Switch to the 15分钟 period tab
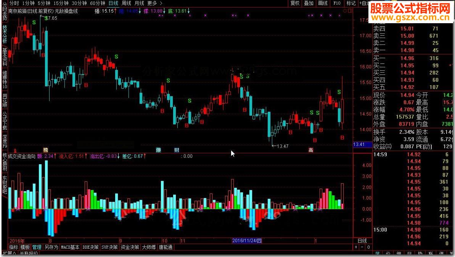 (61, 3)
